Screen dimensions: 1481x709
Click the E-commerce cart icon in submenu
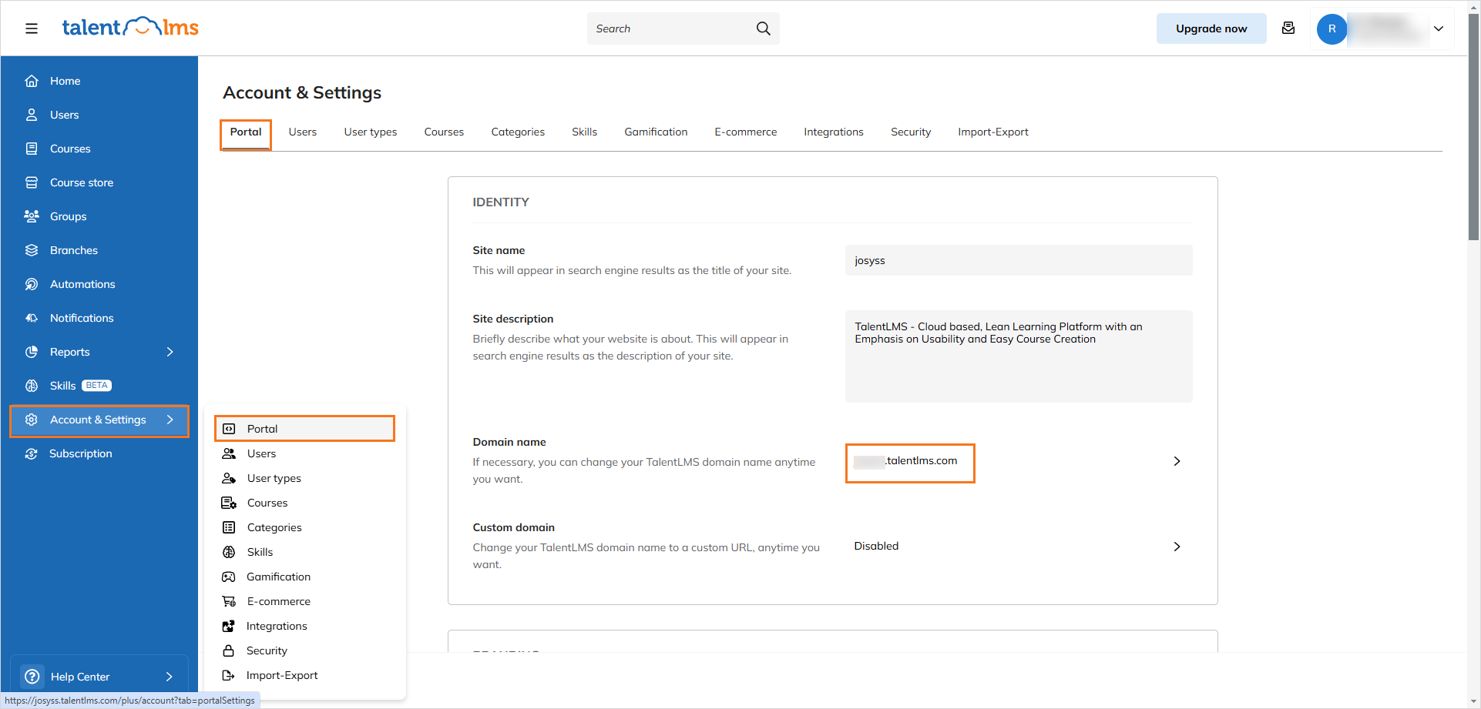pos(229,601)
